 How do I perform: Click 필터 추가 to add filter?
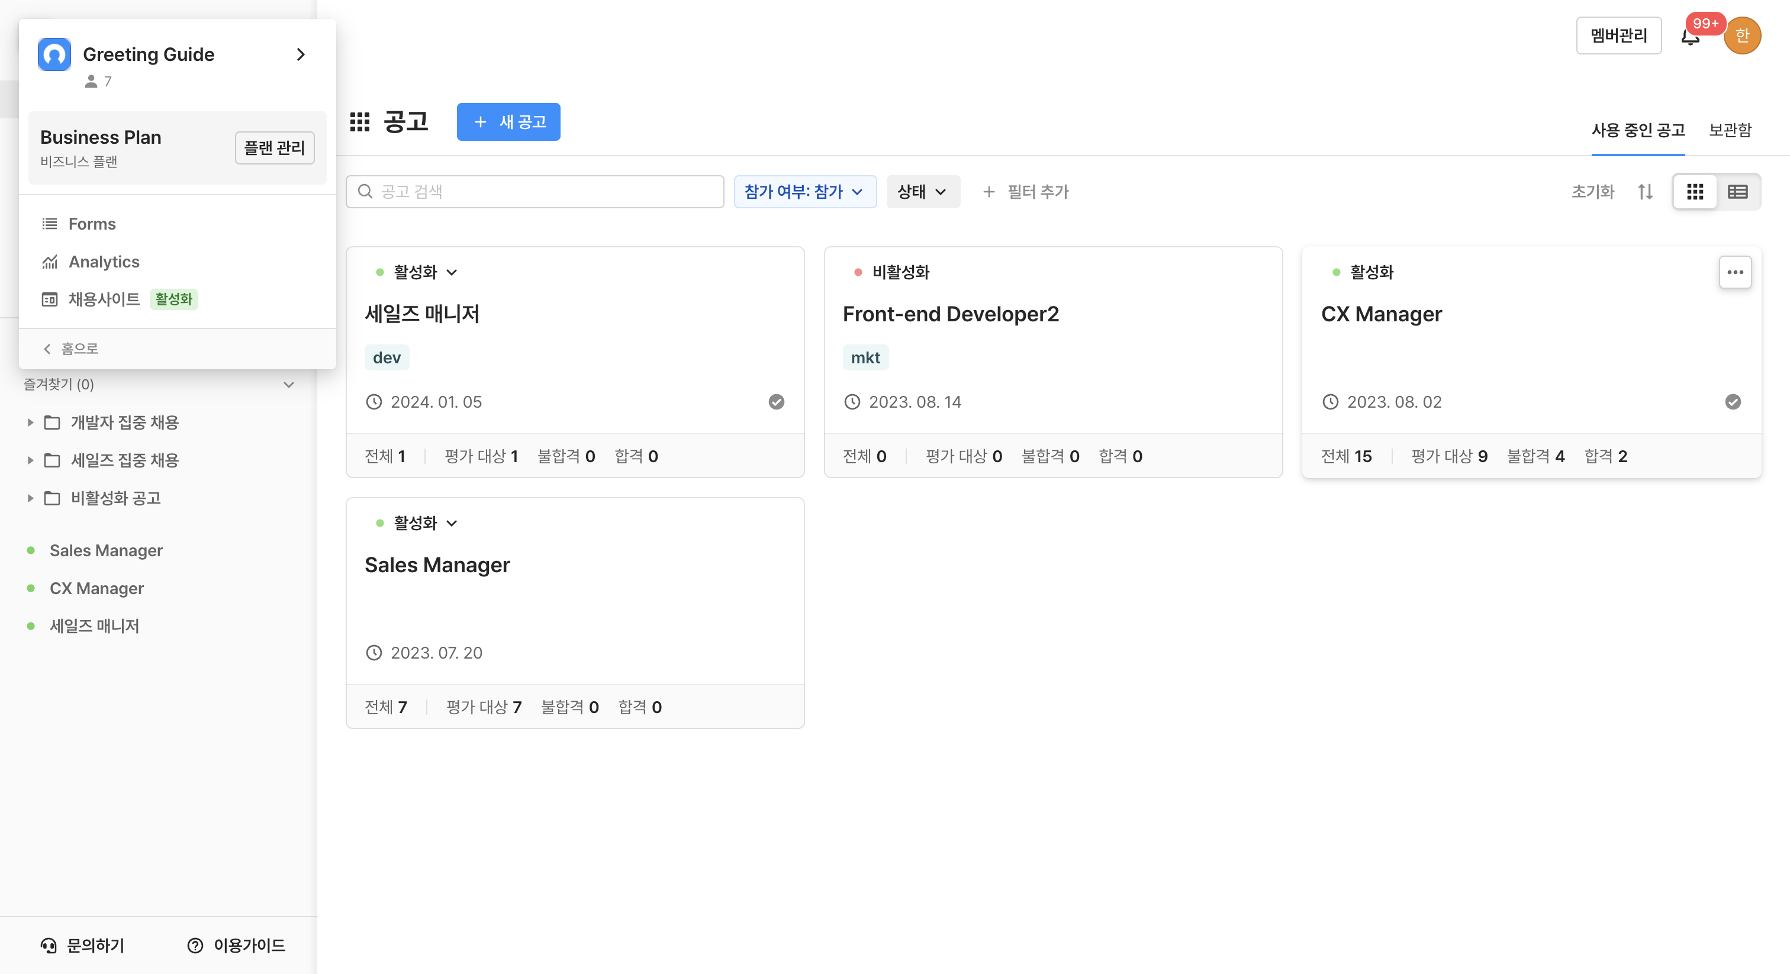[1025, 192]
